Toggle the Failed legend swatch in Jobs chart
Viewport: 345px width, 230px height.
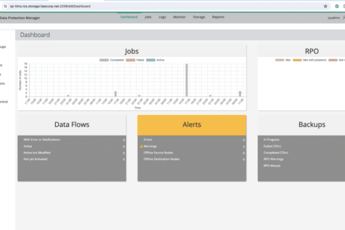pyautogui.click(x=130, y=60)
